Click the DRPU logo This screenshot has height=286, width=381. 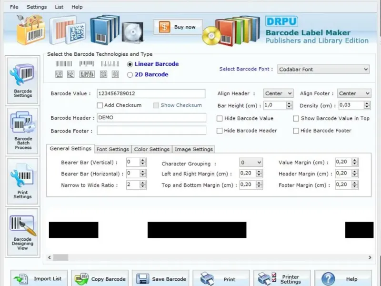[281, 21]
